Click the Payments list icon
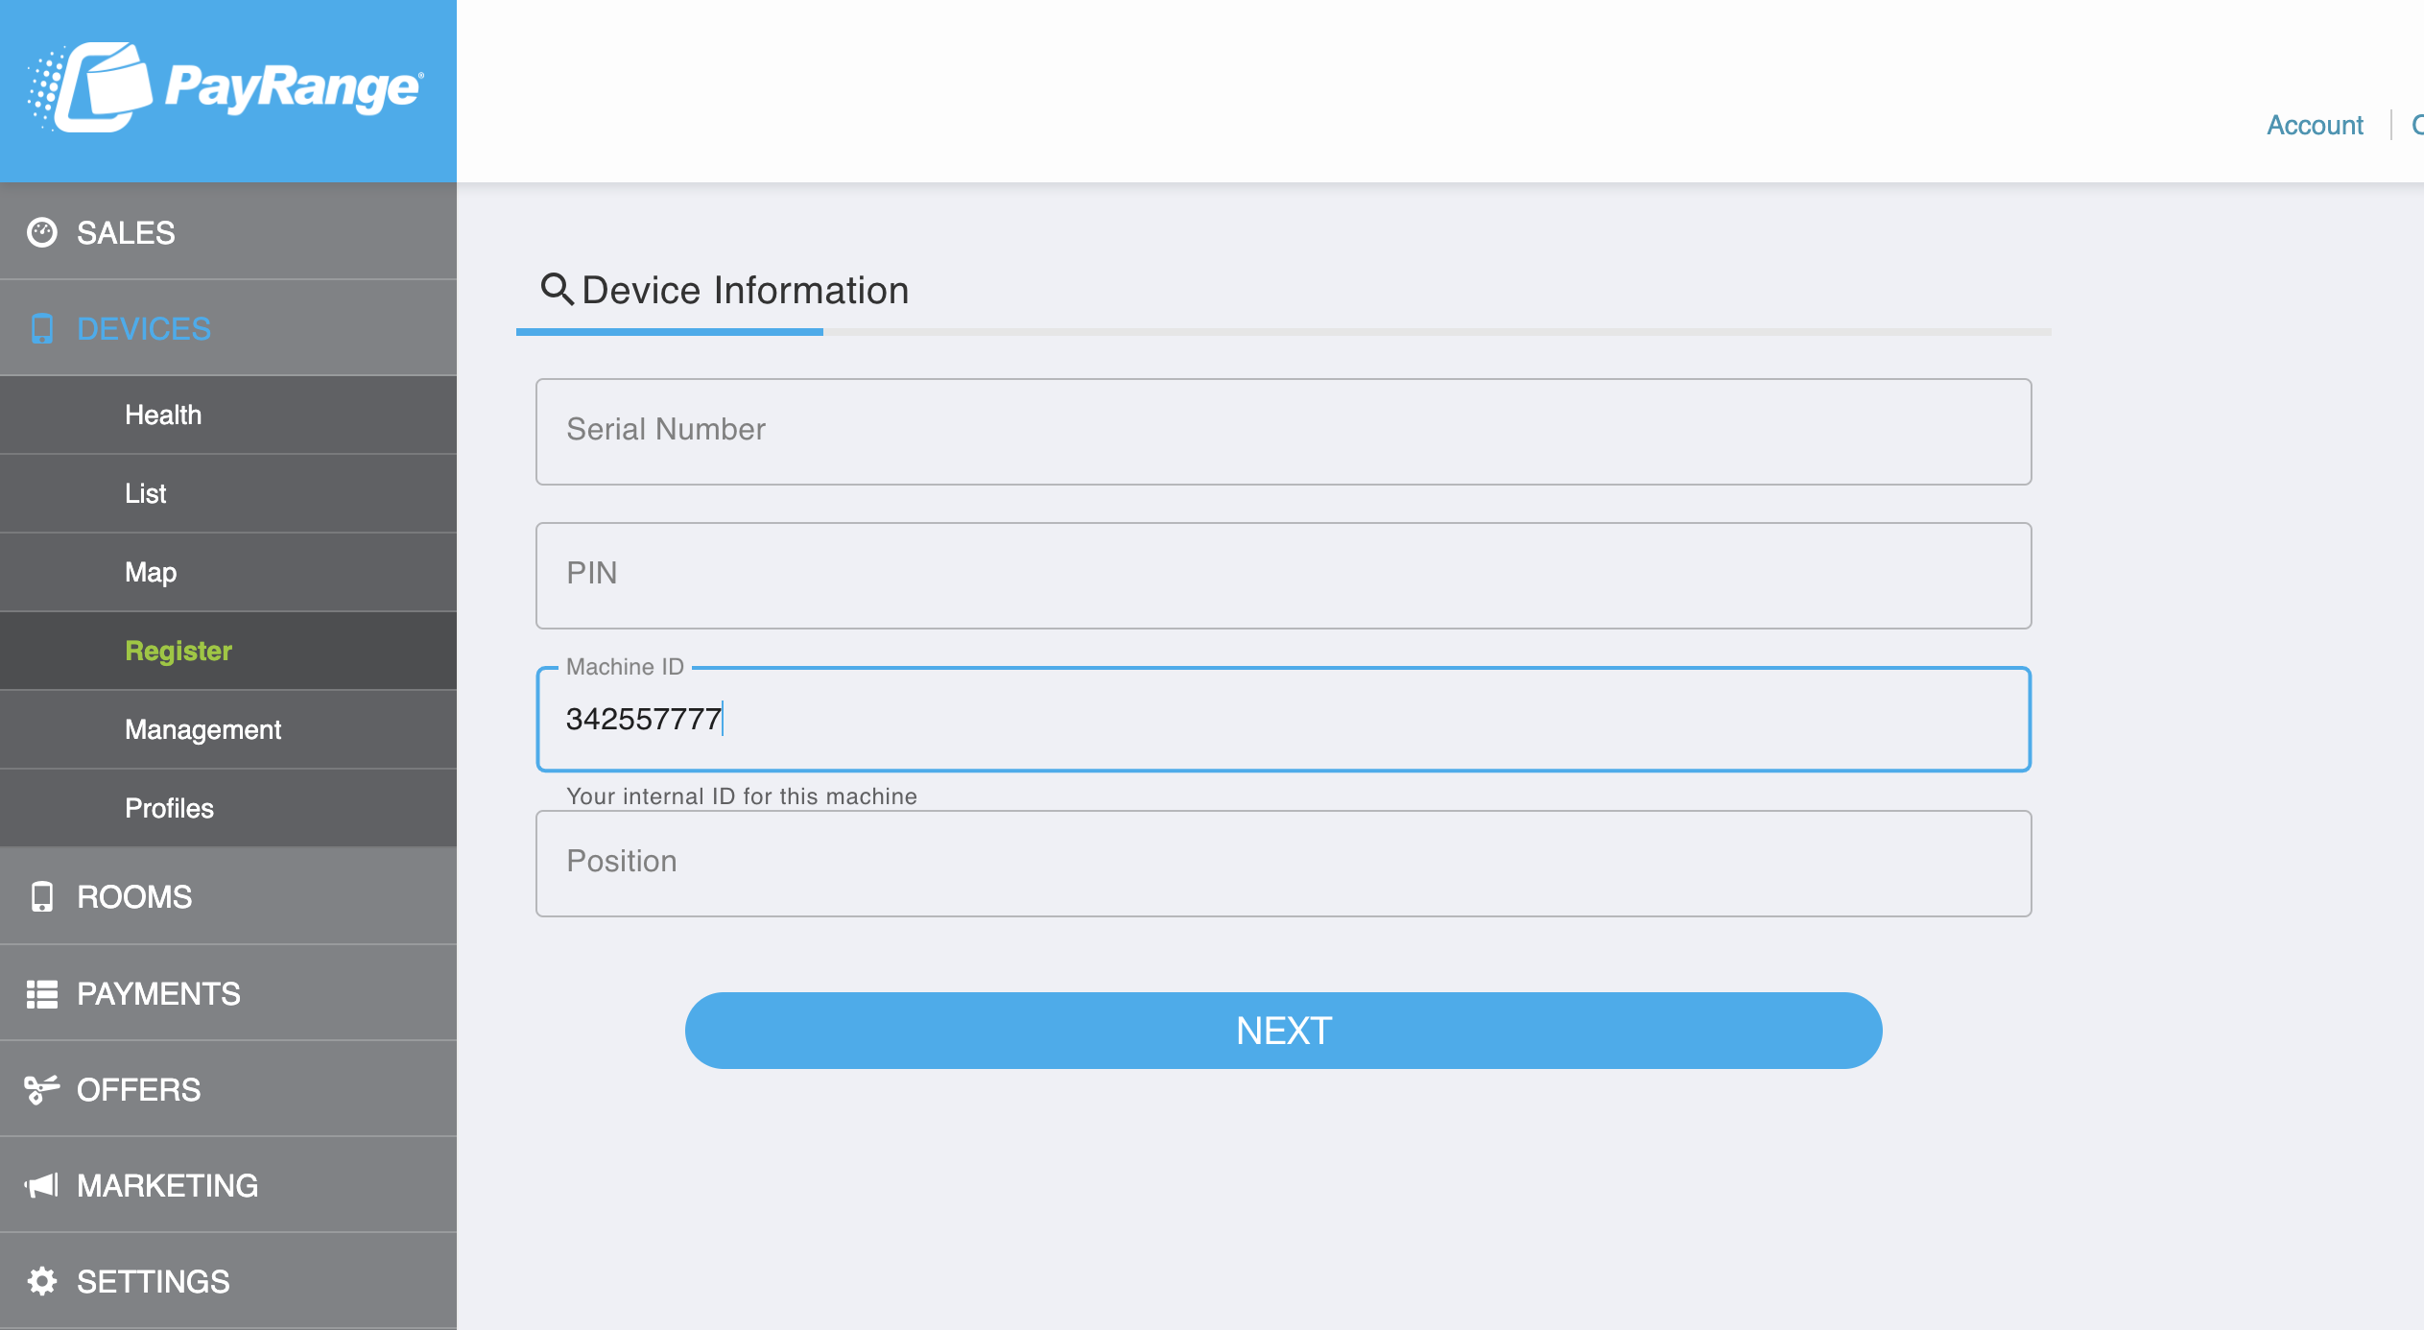 pos(42,994)
